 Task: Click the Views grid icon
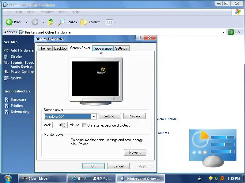point(109,22)
